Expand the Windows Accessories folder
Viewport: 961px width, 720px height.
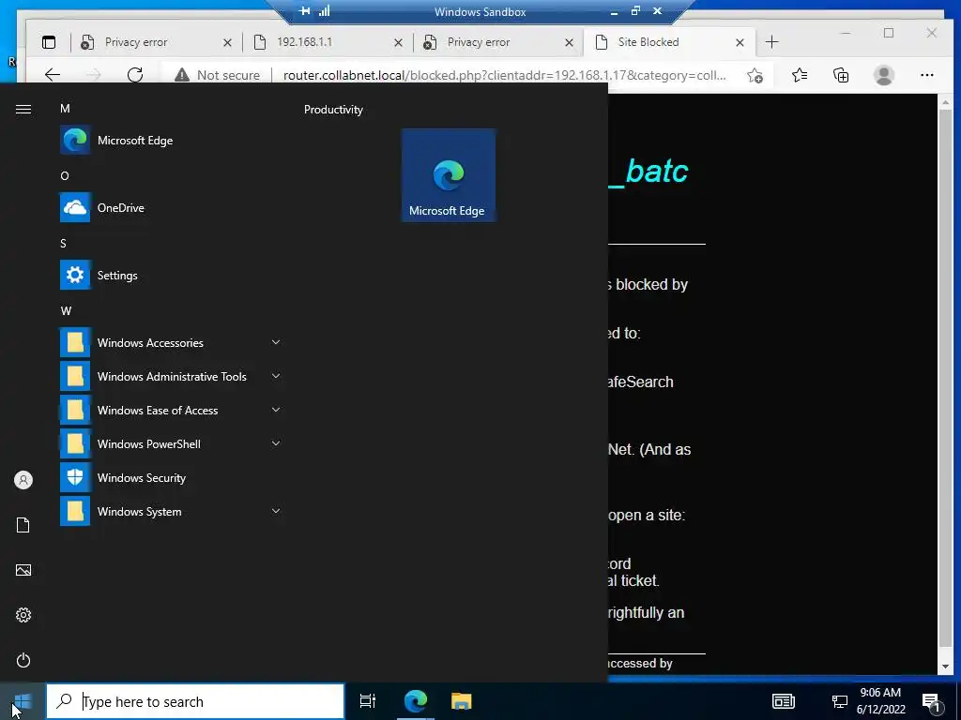point(171,343)
